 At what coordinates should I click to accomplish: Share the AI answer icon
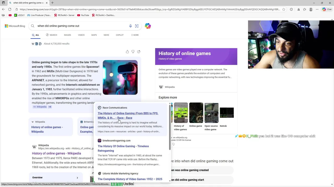[139, 52]
